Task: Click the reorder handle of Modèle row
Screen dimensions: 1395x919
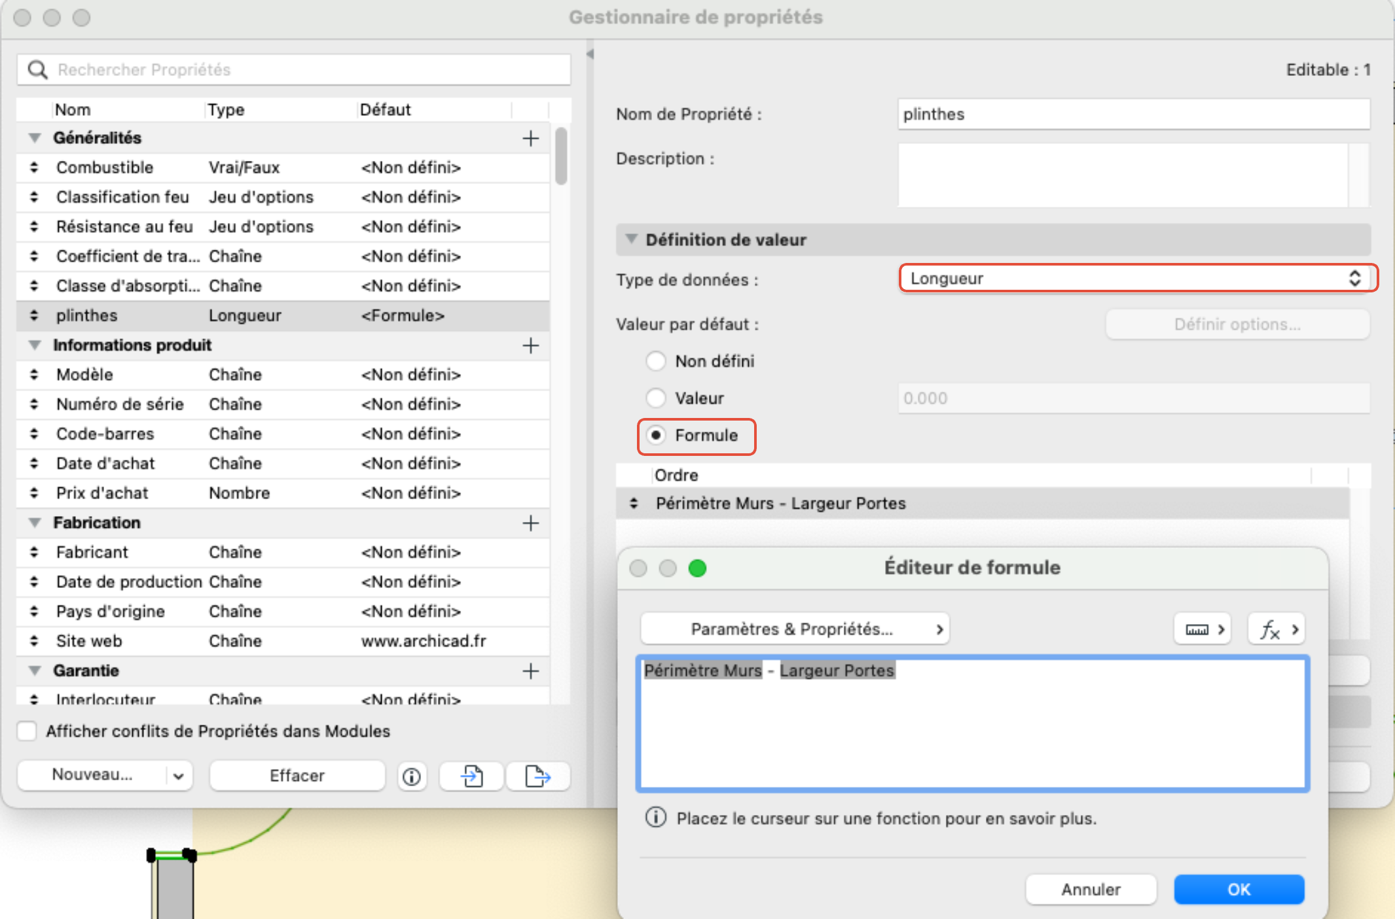Action: coord(34,375)
